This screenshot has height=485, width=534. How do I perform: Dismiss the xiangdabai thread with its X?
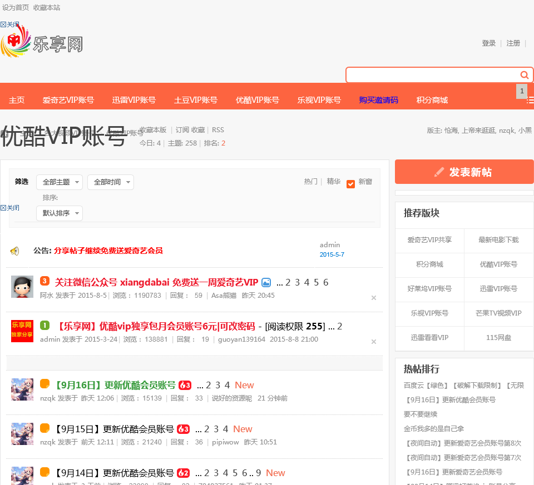[x=374, y=298]
